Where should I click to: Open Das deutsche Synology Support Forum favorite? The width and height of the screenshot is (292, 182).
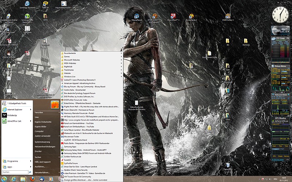pos(92,93)
